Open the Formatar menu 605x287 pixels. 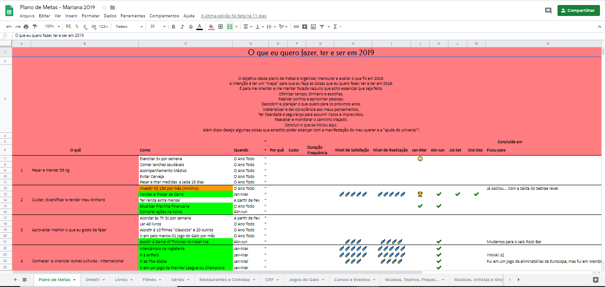pyautogui.click(x=90, y=16)
